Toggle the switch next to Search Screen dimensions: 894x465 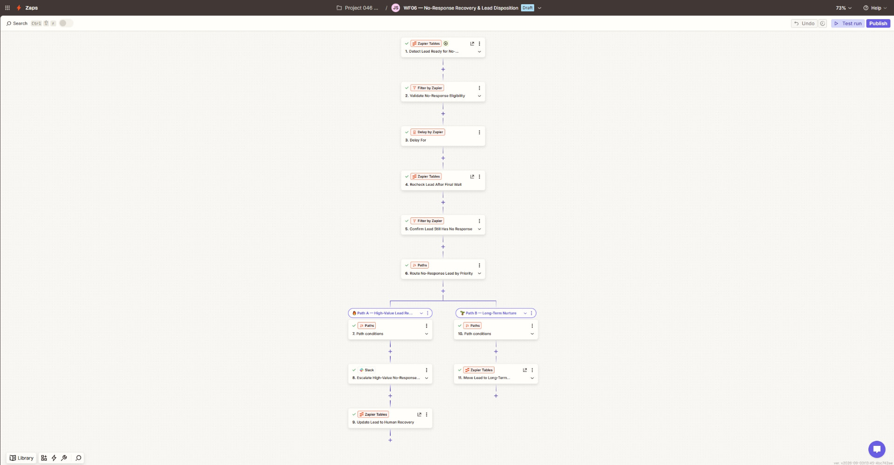[x=66, y=23]
